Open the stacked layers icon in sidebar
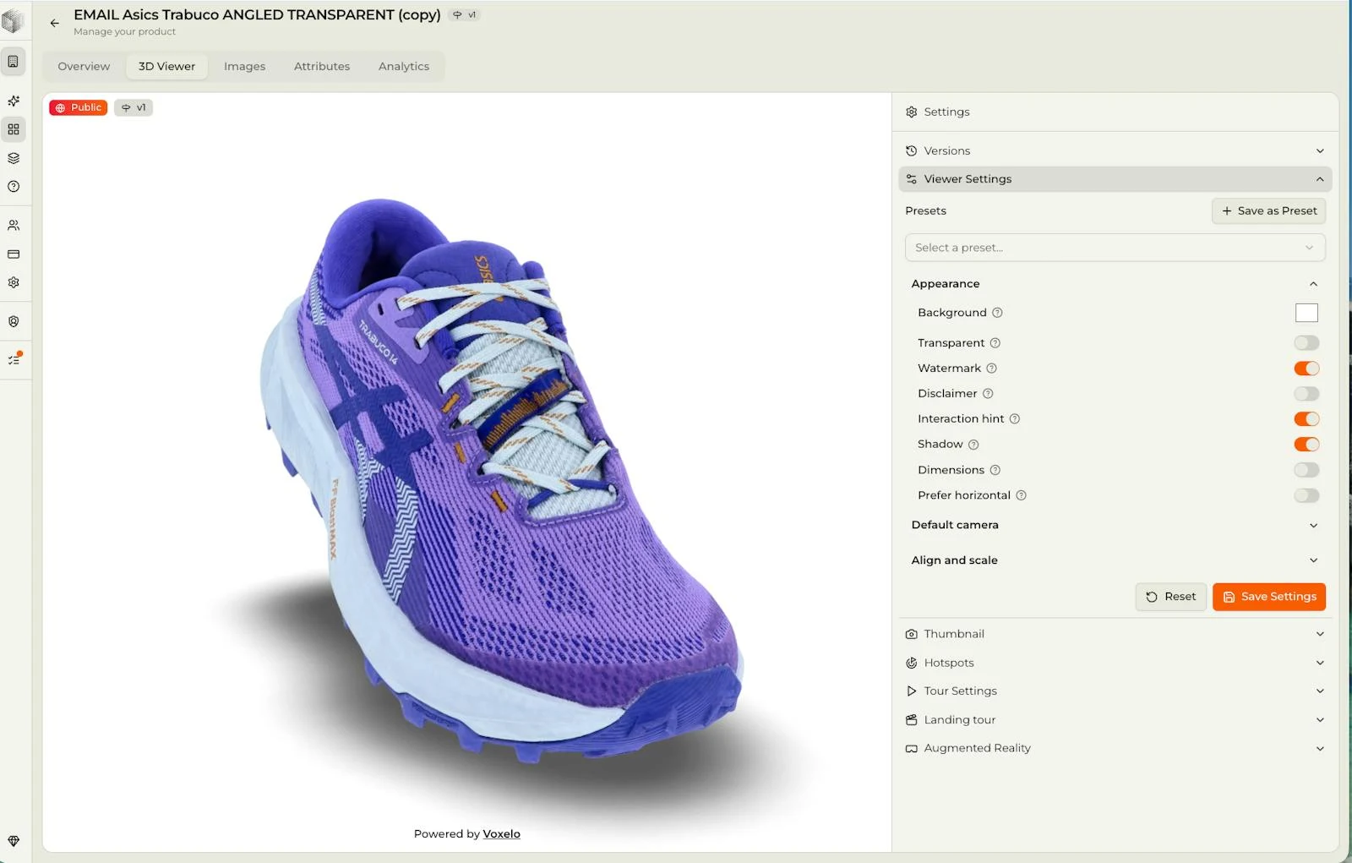This screenshot has width=1352, height=863. click(x=14, y=158)
